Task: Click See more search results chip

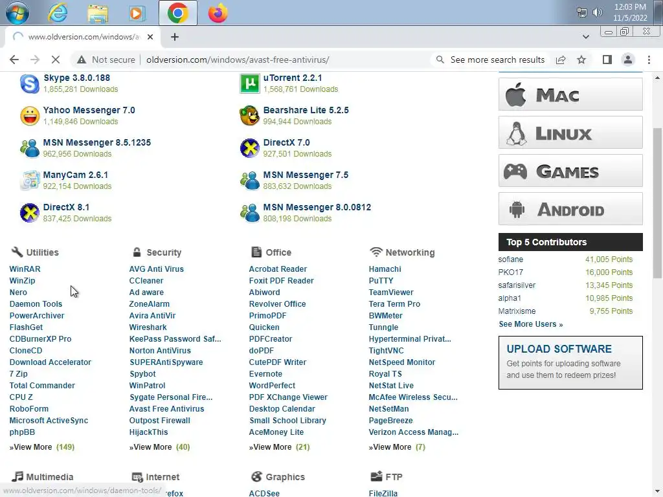Action: (491, 60)
